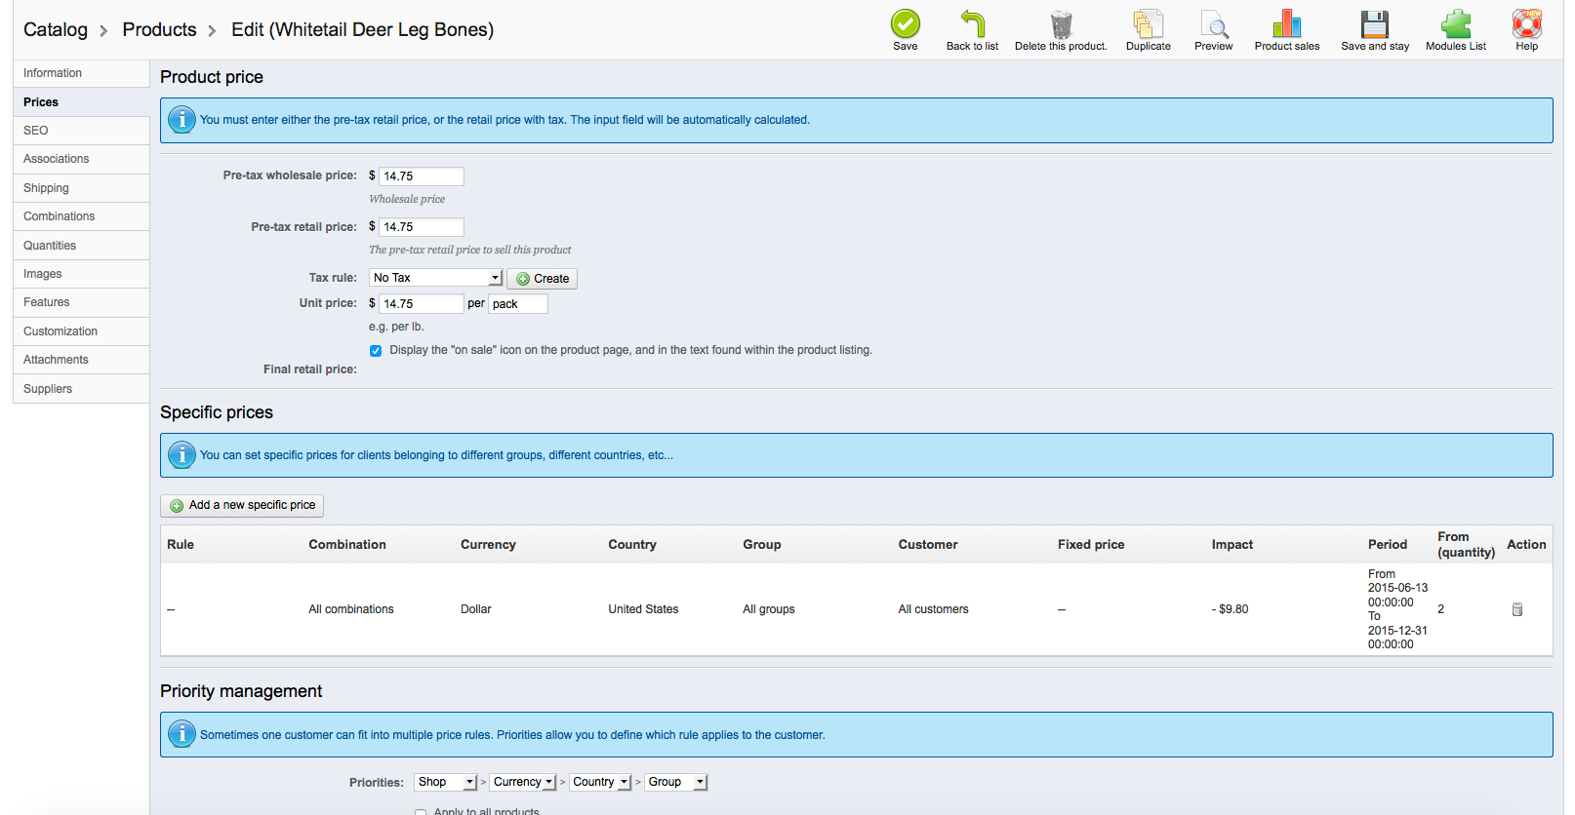Open the Customization tab
The height and width of the screenshot is (815, 1575).
tap(81, 331)
